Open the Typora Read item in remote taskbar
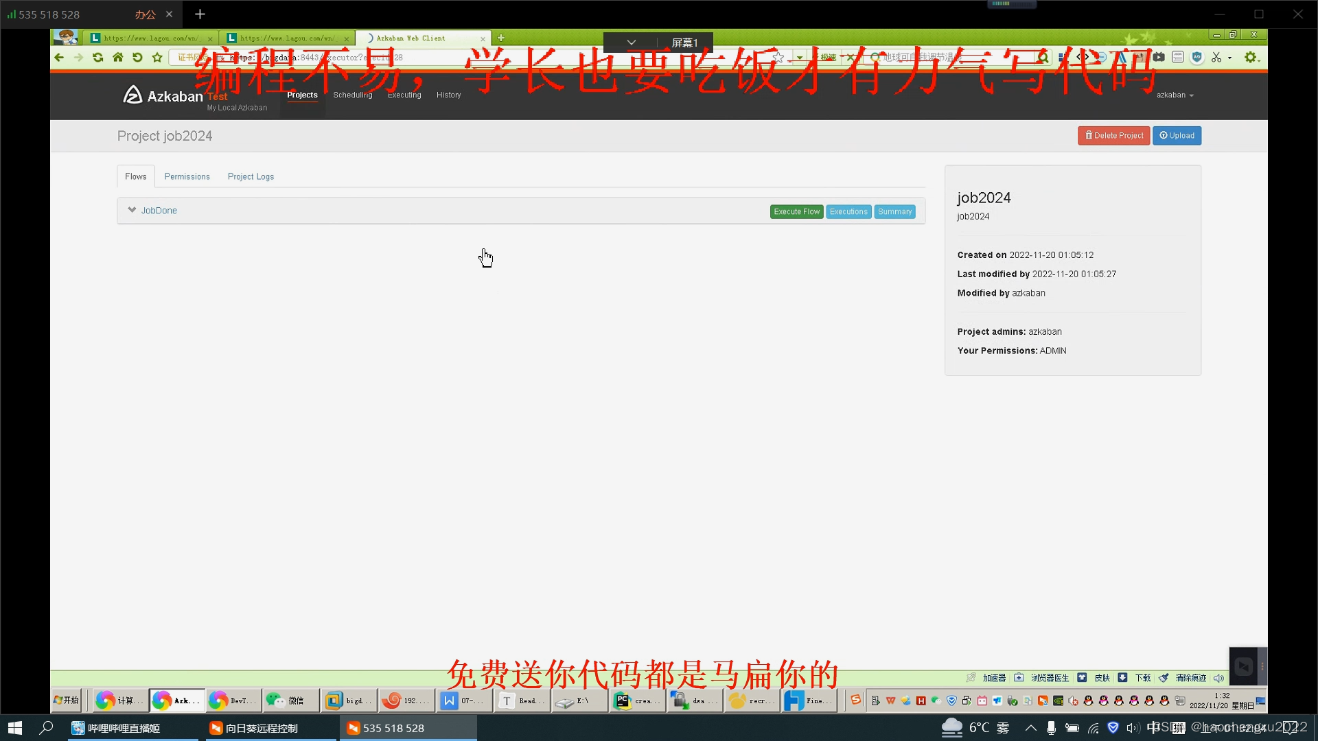 click(x=521, y=701)
